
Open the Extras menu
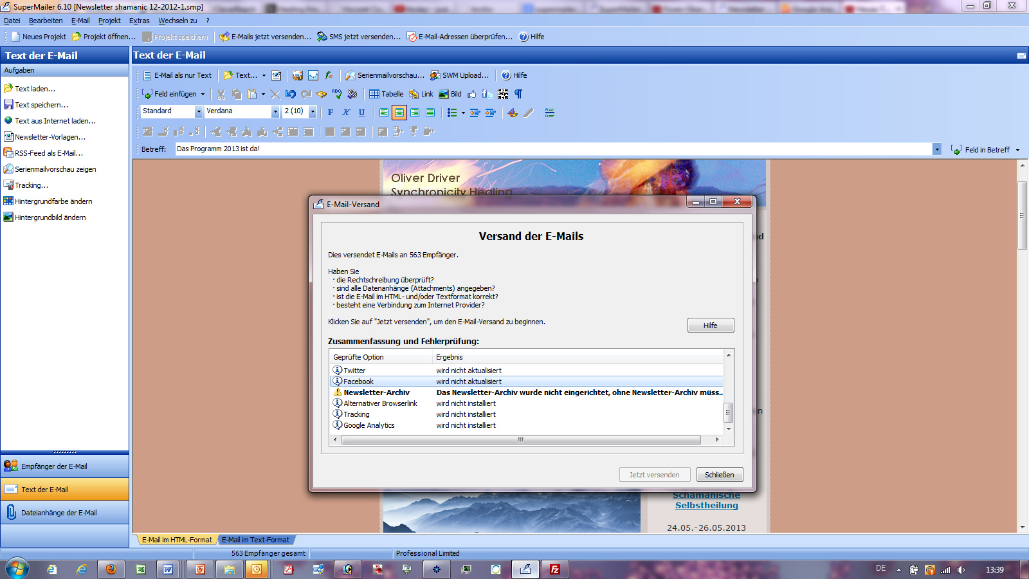139,21
